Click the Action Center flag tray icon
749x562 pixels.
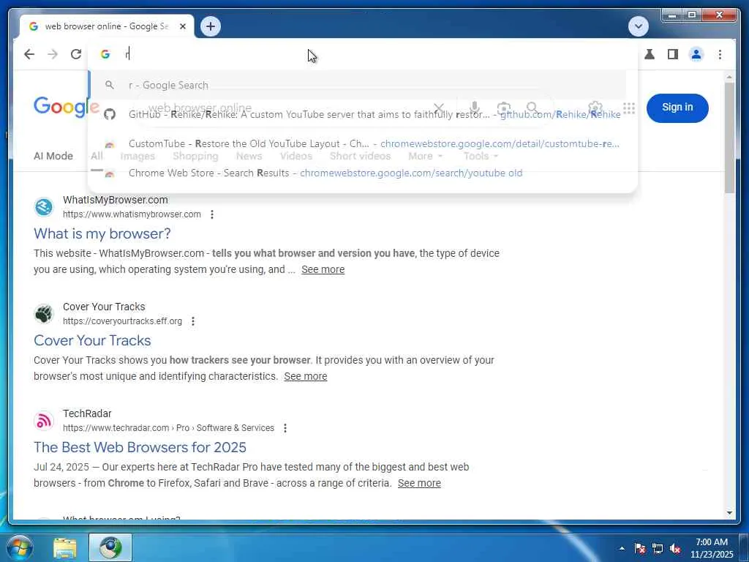pos(640,548)
